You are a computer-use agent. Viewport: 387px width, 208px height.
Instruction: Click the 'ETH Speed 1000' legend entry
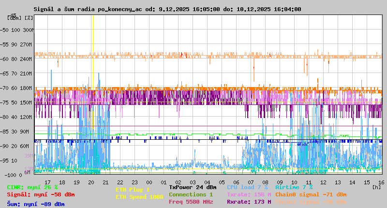tap(139, 197)
